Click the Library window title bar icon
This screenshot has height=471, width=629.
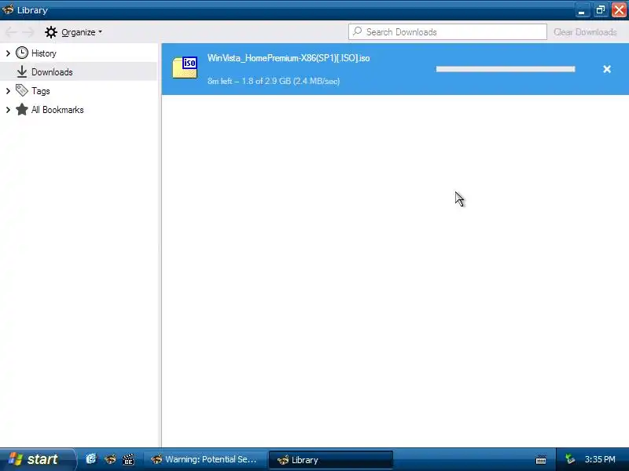point(8,9)
